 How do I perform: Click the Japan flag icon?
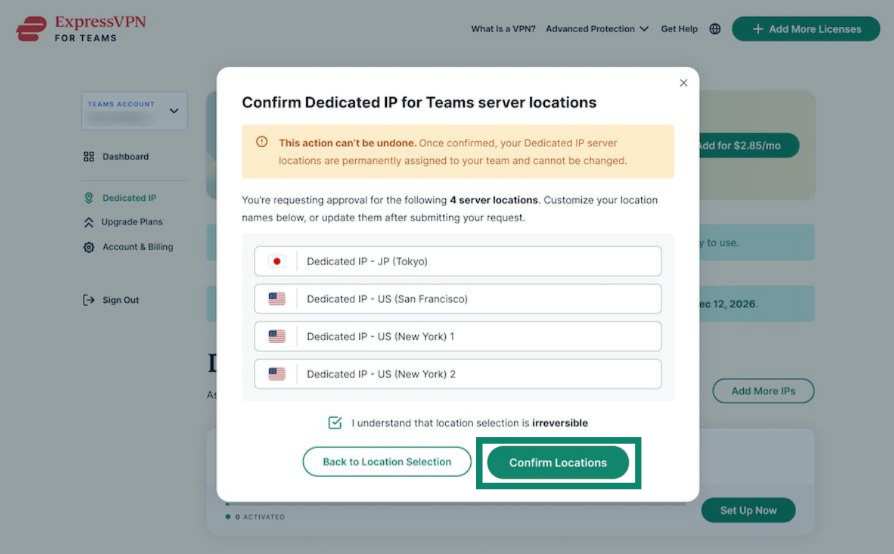(277, 261)
